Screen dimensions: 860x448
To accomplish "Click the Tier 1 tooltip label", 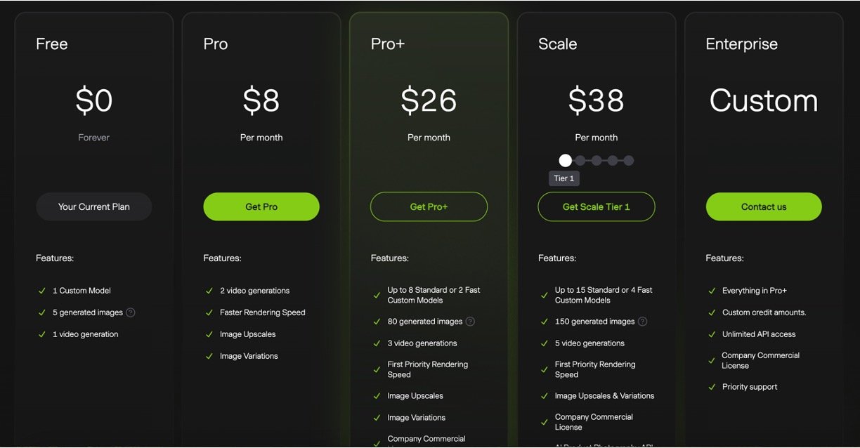I will [564, 178].
